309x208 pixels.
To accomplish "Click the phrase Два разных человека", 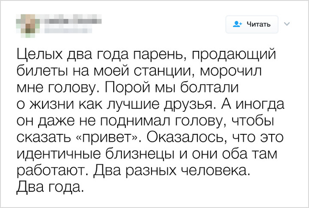I will pos(171,169).
